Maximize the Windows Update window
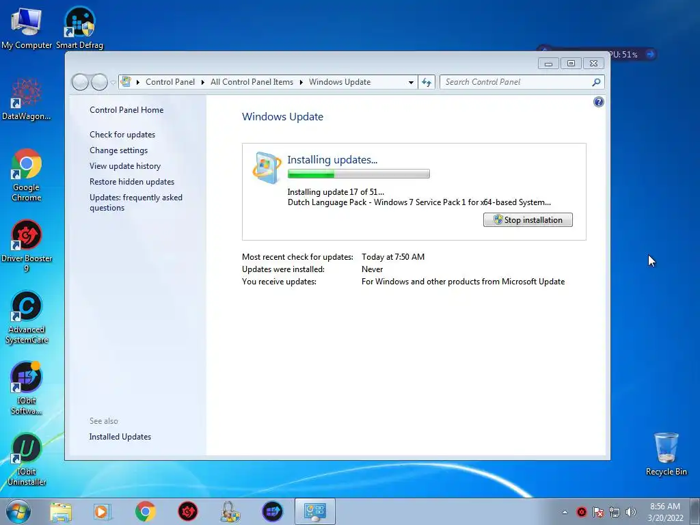The height and width of the screenshot is (525, 700). click(x=571, y=64)
